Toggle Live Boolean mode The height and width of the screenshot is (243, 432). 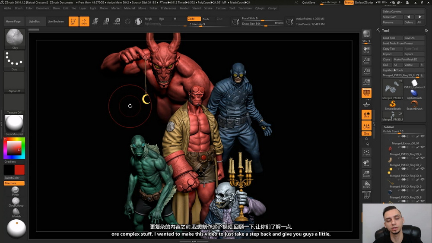click(56, 22)
